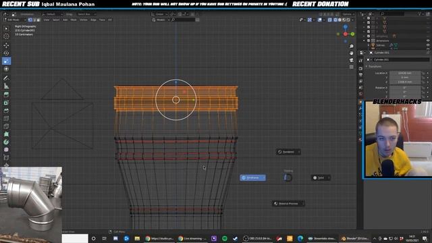432x243 pixels.
Task: Click the viewport zoom magnifier icon
Action: click(x=351, y=47)
